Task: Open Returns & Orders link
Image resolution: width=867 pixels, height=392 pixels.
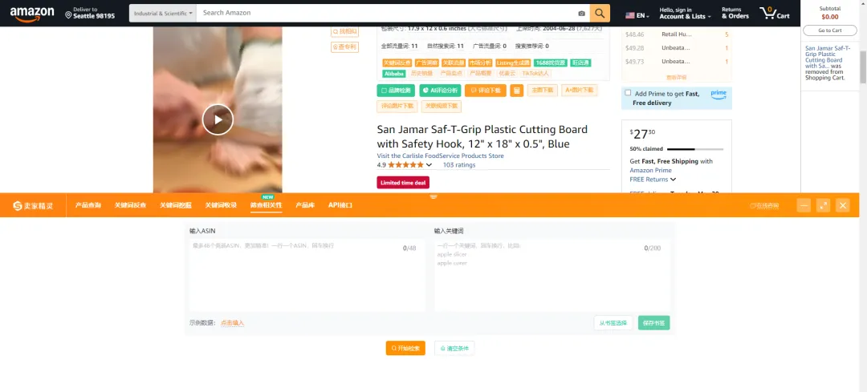Action: (x=735, y=14)
